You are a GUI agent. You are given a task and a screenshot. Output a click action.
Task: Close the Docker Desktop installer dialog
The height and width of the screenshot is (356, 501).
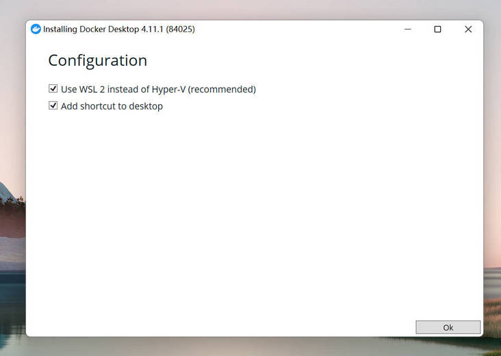pyautogui.click(x=468, y=29)
